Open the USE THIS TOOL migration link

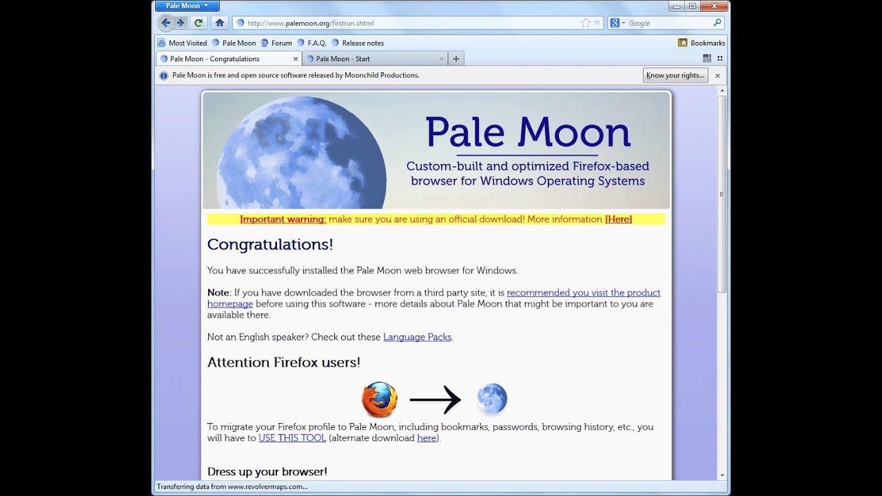[292, 438]
